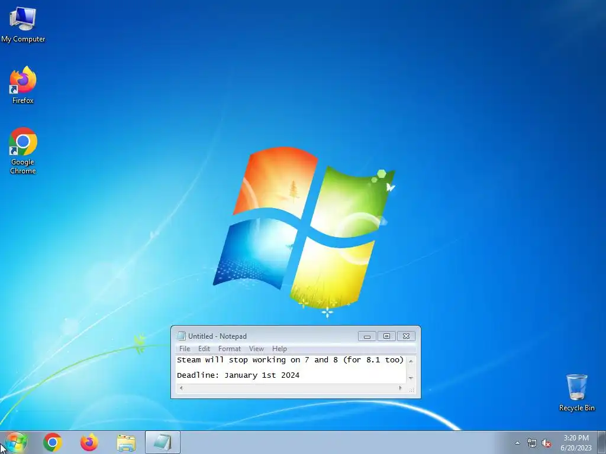Click the 'Deadline: January 1st 2024' line
This screenshot has width=606, height=454.
[x=238, y=375]
